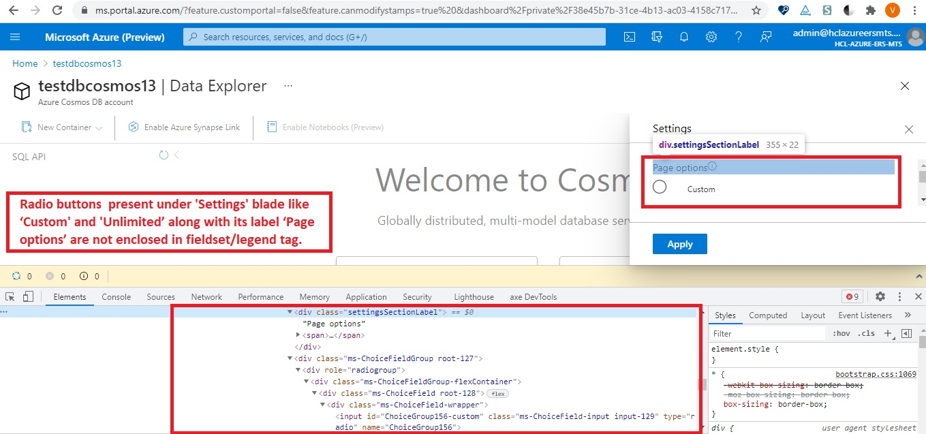Image resolution: width=926 pixels, height=434 pixels.
Task: Open Azure portal settings gear
Action: 711,37
